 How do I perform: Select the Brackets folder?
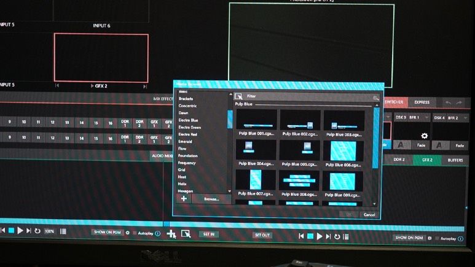pyautogui.click(x=186, y=99)
